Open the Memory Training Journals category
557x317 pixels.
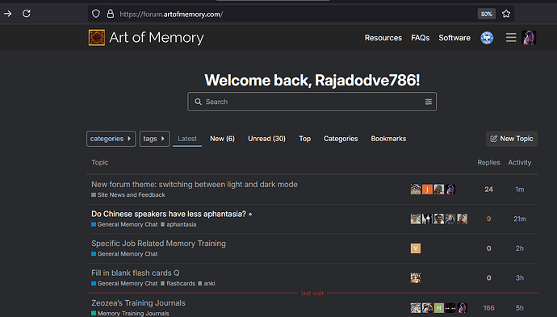point(130,314)
